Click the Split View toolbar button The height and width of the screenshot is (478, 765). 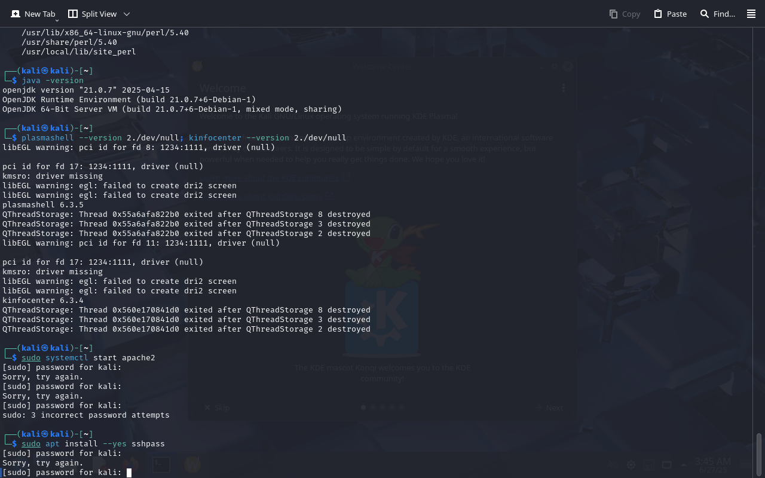click(93, 14)
